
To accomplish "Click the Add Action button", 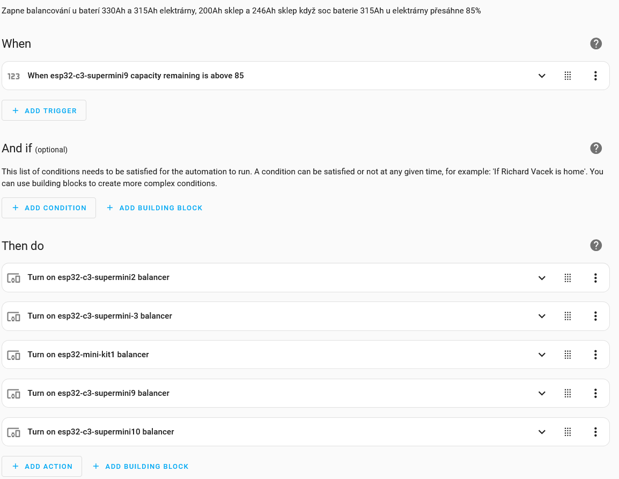I will [x=42, y=467].
